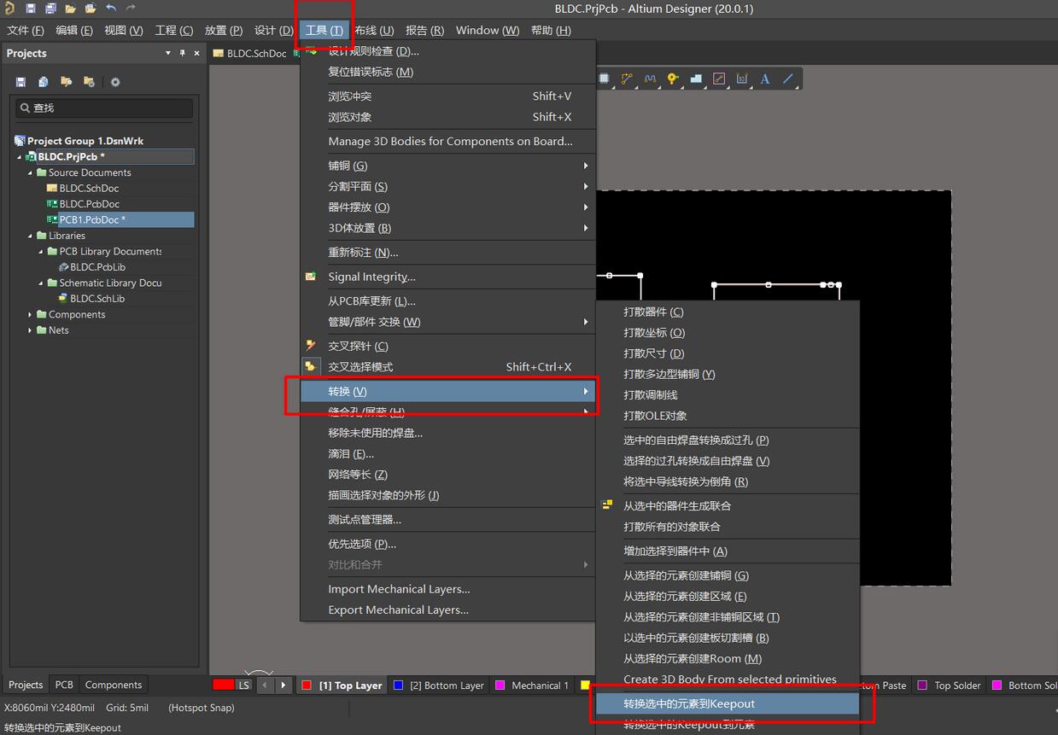
Task: Click Import Mechanical Layers entry
Action: click(x=447, y=589)
